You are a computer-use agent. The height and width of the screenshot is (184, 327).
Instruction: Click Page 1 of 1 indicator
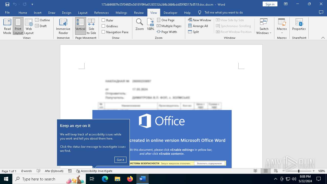[9, 171]
